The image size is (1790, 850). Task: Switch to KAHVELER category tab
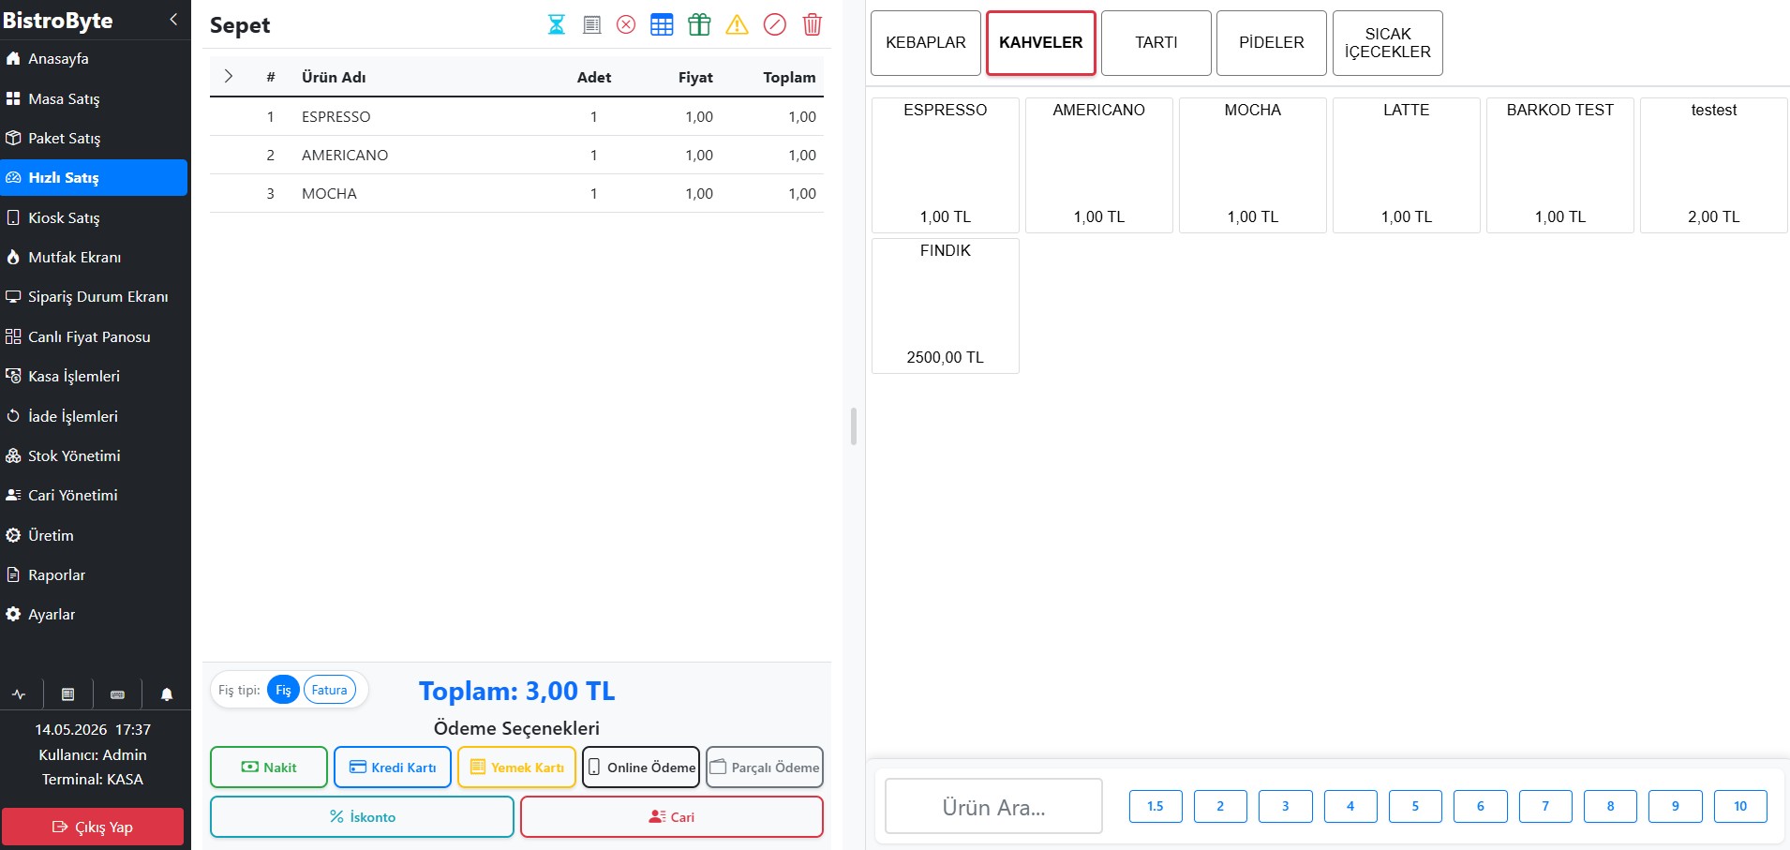point(1041,43)
